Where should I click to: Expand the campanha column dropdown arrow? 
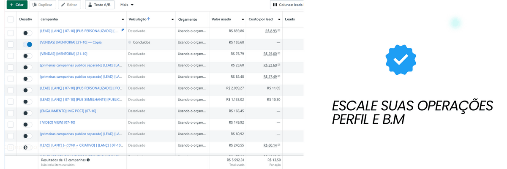pyautogui.click(x=123, y=19)
